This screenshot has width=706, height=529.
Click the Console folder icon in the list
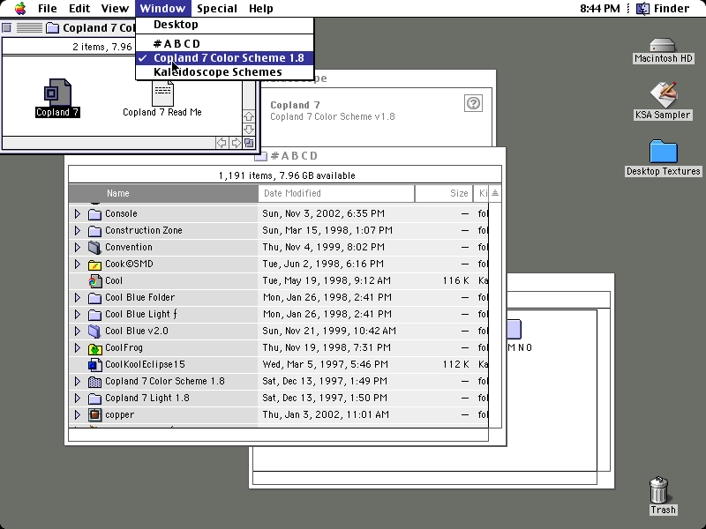click(94, 213)
